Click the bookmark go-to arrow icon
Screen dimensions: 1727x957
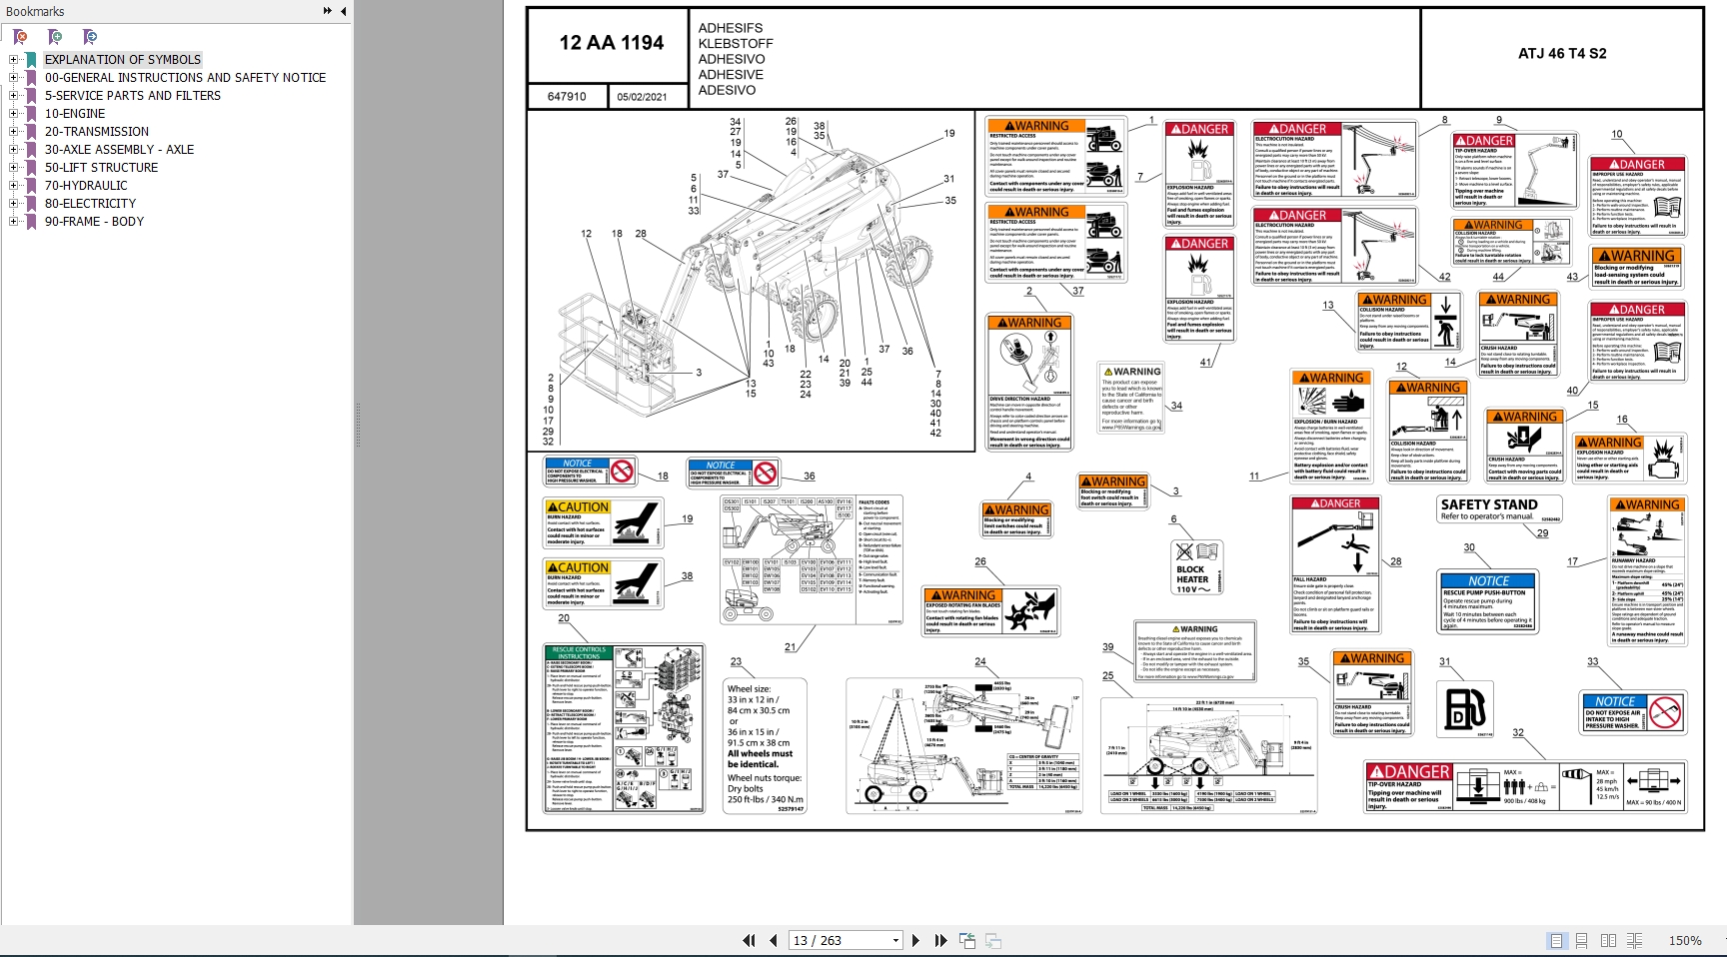90,37
